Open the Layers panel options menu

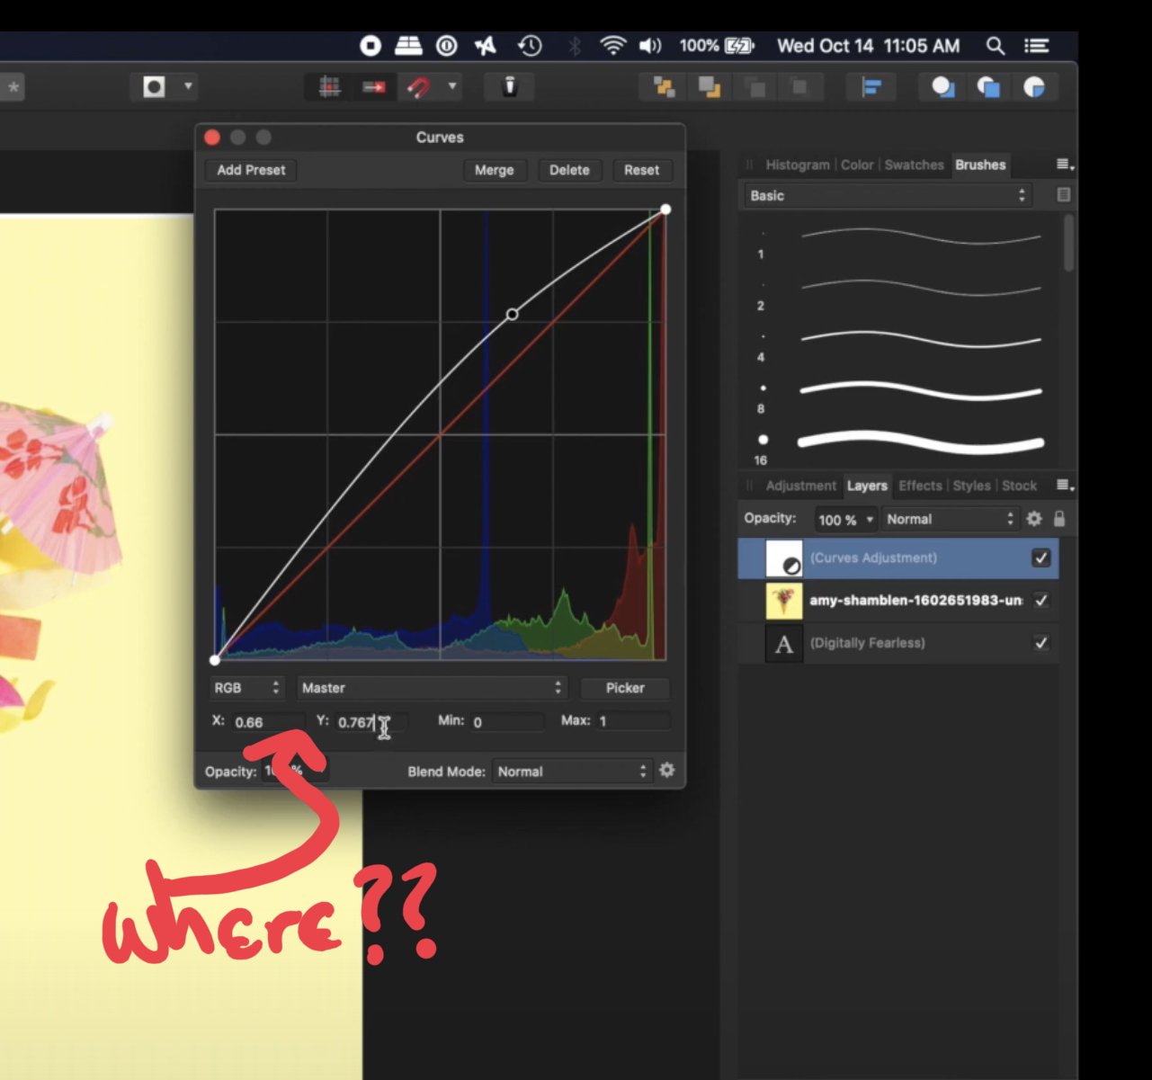point(1065,486)
